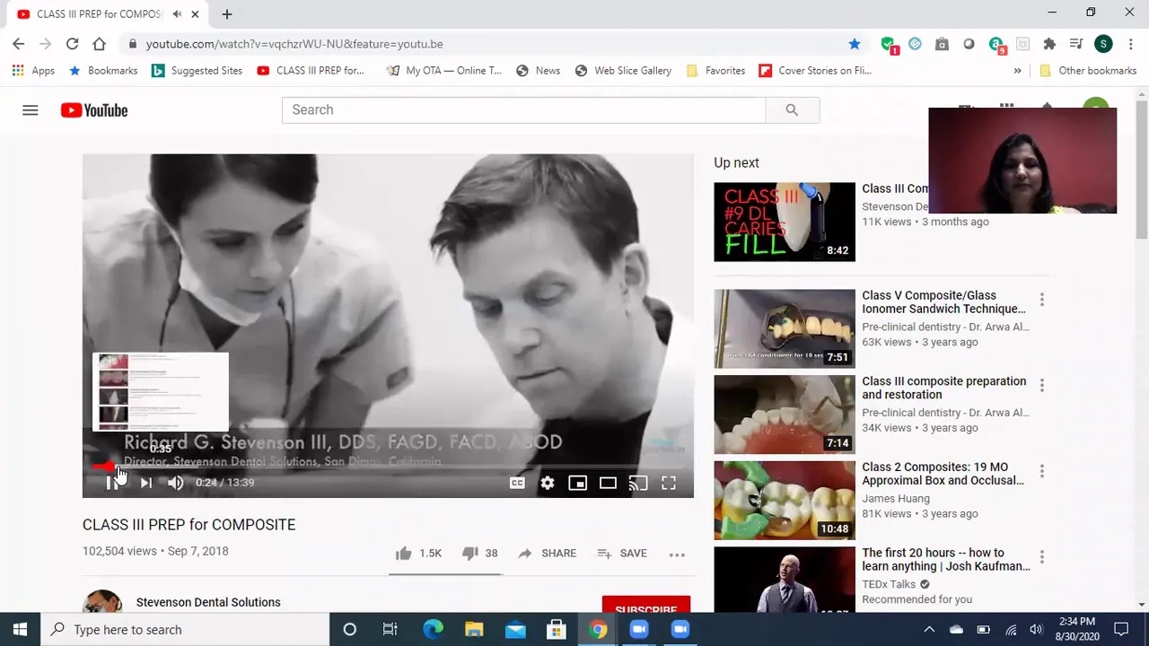Open Chrome extensions puzzle icon
The height and width of the screenshot is (646, 1149).
(x=1049, y=44)
